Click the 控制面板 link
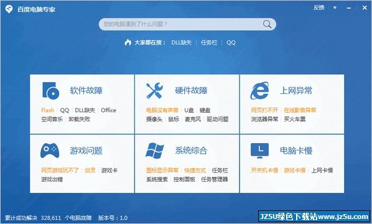372x224 pixels. click(x=184, y=179)
